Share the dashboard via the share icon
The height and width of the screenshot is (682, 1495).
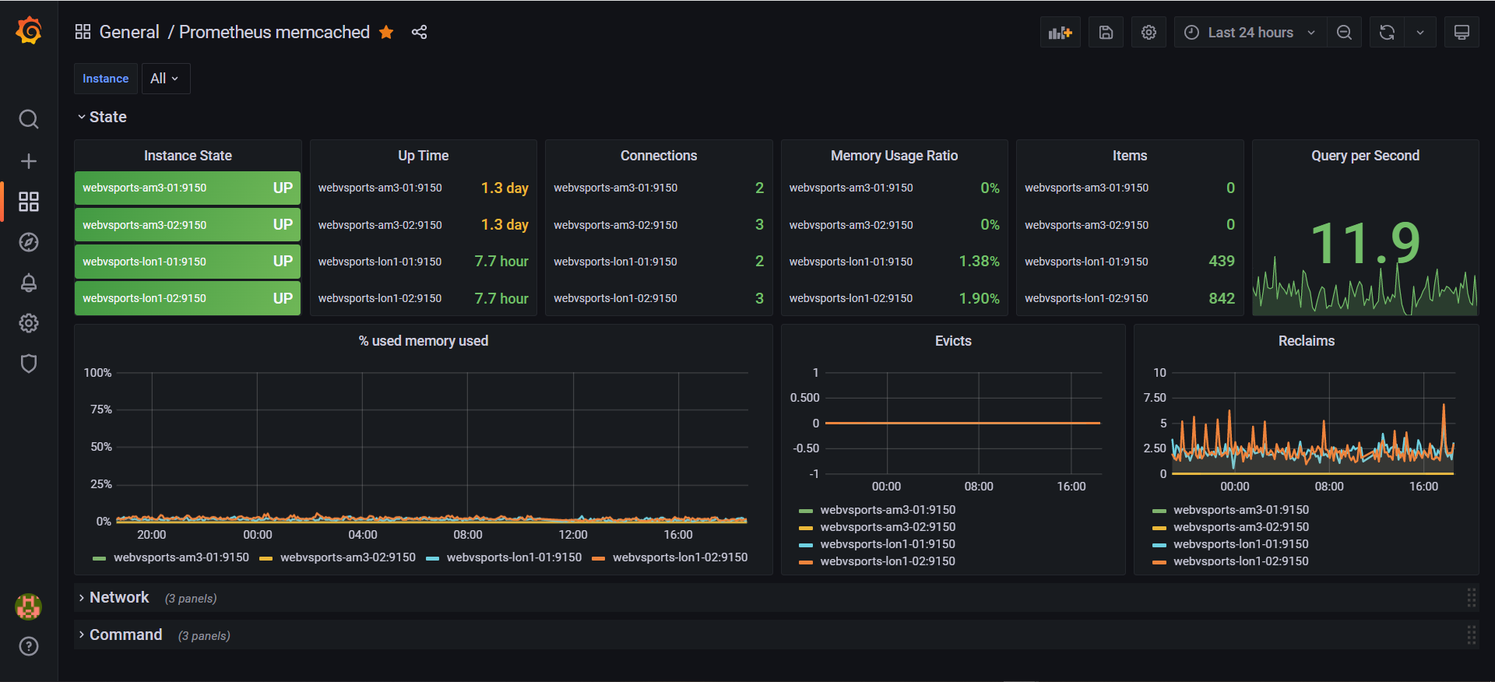point(419,32)
